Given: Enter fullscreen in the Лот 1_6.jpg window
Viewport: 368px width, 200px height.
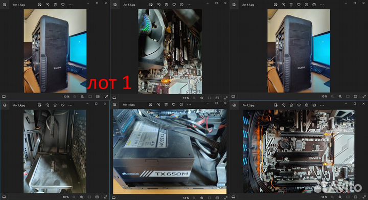Looking at the screenshot, I should [x=225, y=198].
